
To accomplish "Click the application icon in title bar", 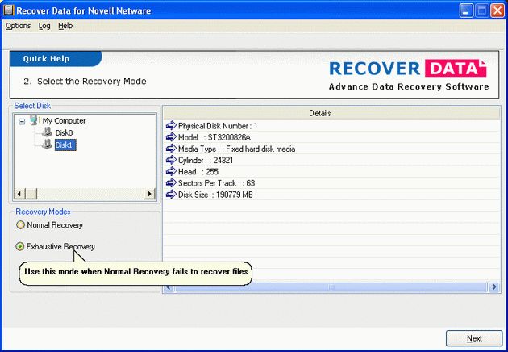I will [x=9, y=10].
